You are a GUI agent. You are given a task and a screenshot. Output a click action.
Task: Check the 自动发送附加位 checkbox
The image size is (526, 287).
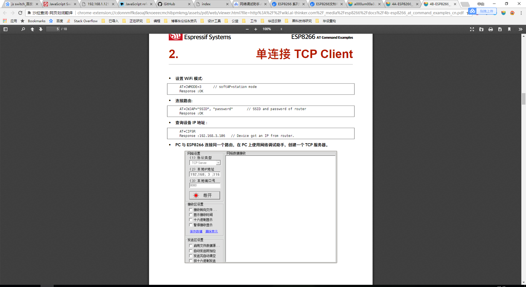click(191, 251)
